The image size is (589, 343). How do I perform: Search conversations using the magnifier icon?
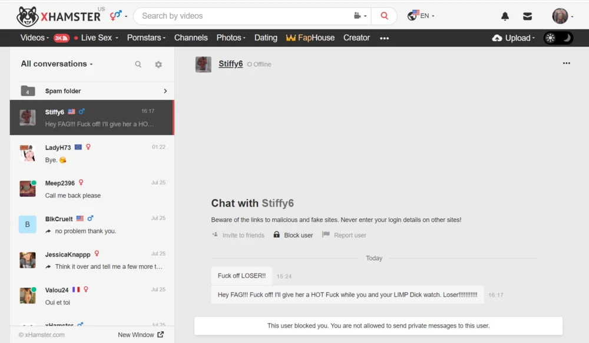pyautogui.click(x=138, y=64)
